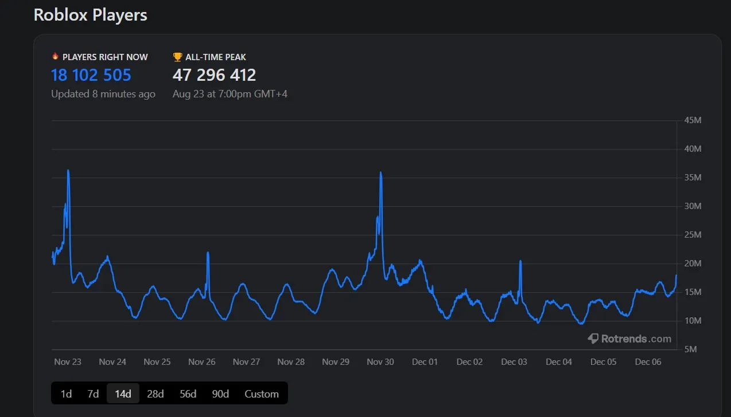Screen dimensions: 731x417
Task: Switch chart to 28d range
Action: (x=155, y=394)
